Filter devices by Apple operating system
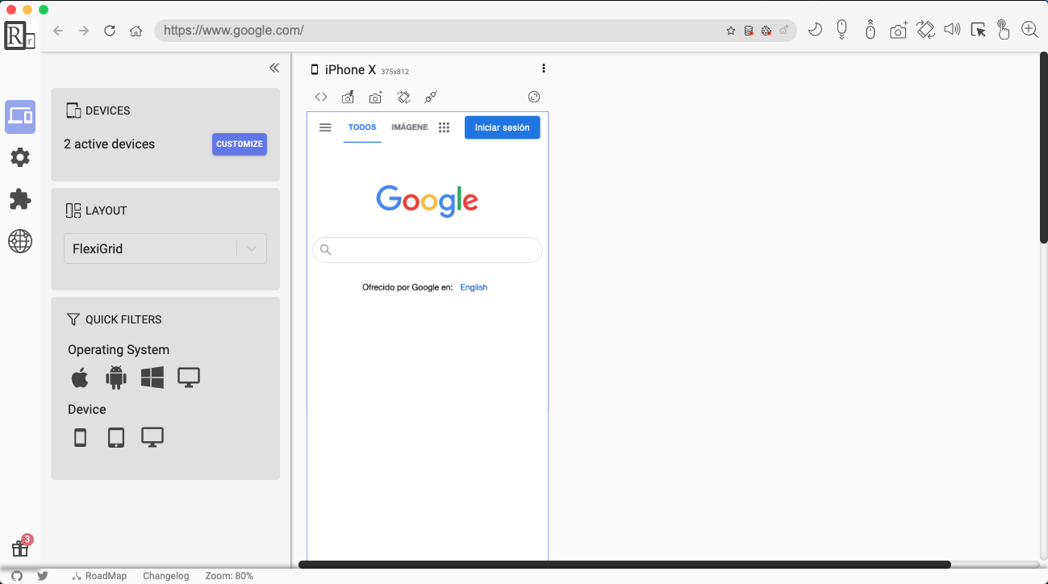The height and width of the screenshot is (584, 1048). [80, 377]
